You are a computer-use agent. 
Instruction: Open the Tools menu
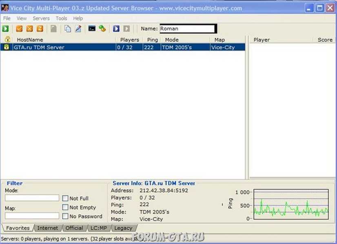pos(62,18)
